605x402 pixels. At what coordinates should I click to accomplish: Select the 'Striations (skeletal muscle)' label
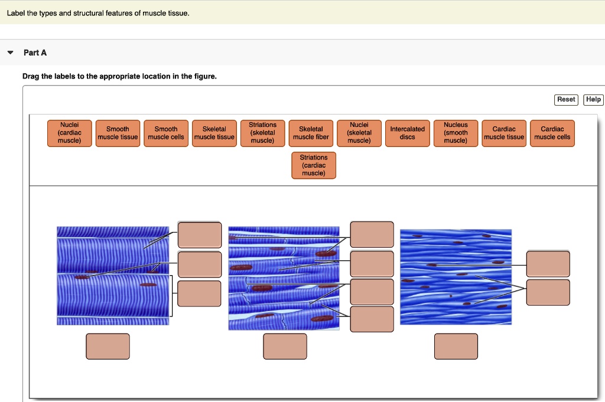[x=262, y=133]
